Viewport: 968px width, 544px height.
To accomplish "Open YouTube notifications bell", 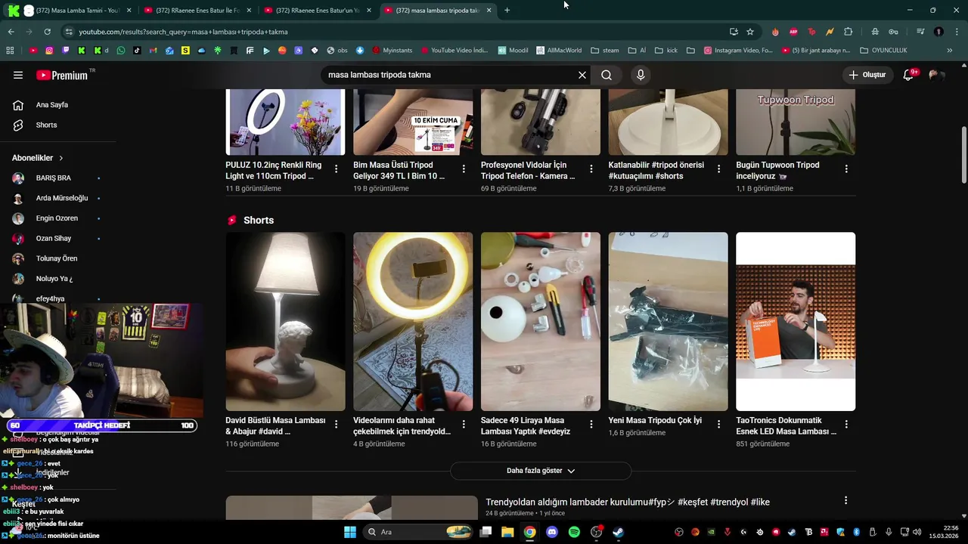I will 909,75.
